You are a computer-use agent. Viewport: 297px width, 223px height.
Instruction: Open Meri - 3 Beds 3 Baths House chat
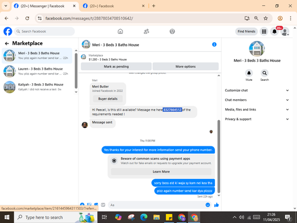tap(37, 55)
